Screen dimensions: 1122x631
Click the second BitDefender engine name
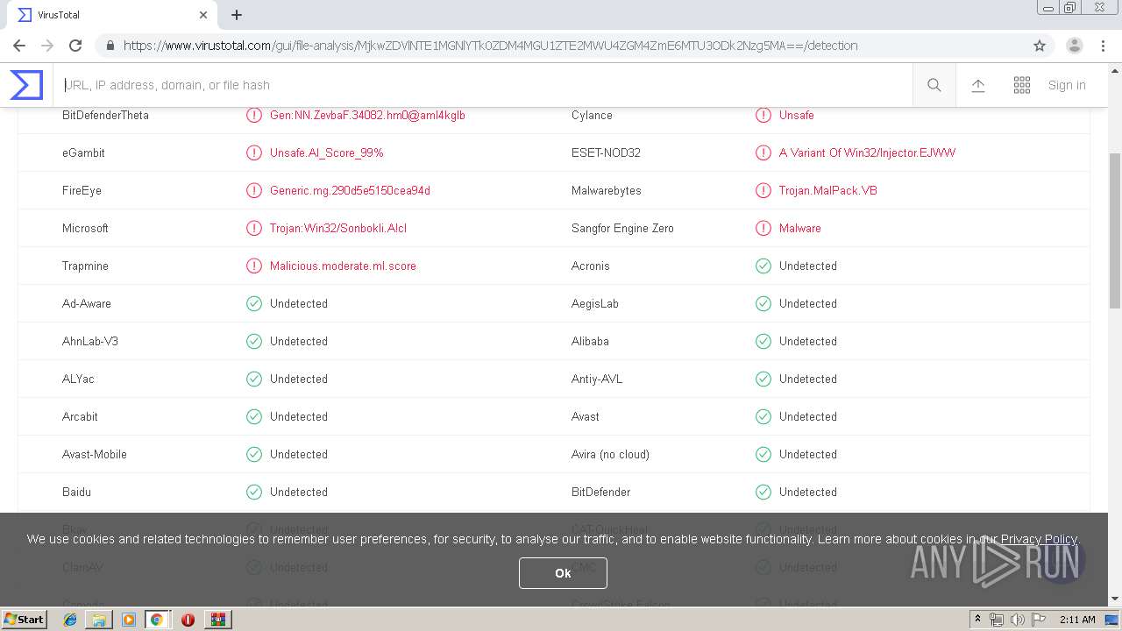click(600, 492)
